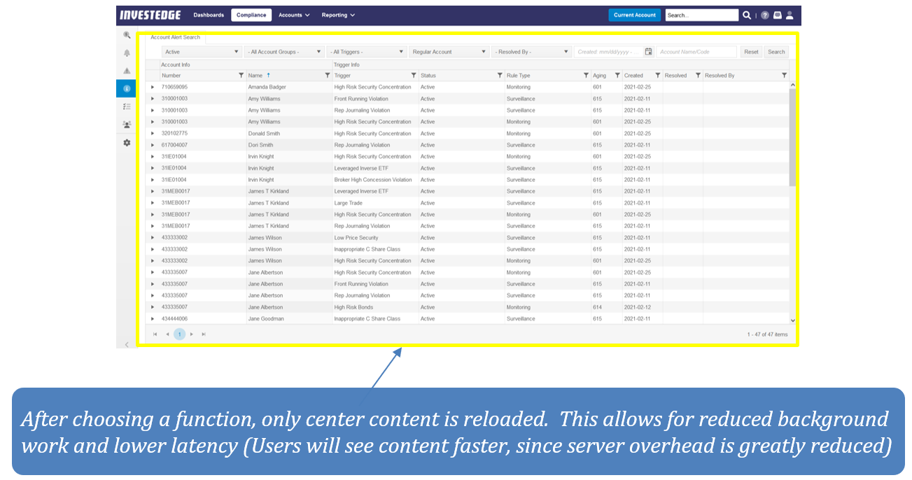Go to the next page using the pager
The image size is (912, 480).
[x=192, y=334]
